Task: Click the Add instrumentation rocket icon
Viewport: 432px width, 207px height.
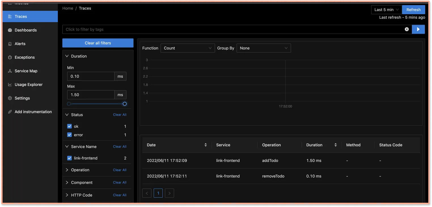Action: (x=10, y=112)
